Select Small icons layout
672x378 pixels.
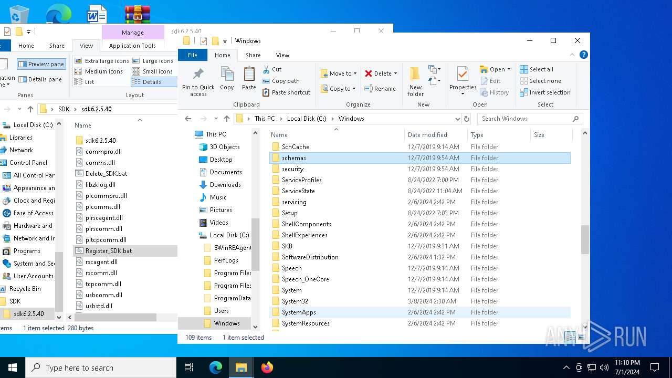(152, 71)
